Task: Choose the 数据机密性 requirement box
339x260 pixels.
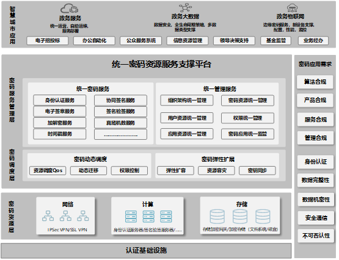Action: point(316,200)
